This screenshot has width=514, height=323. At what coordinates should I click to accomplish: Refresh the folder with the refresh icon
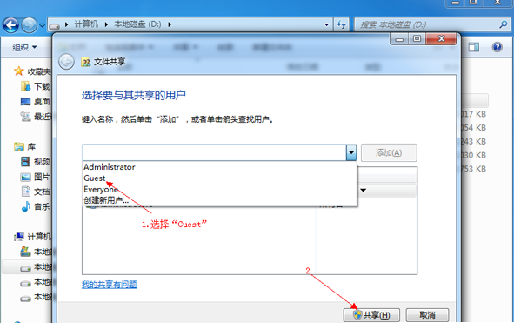tap(341, 24)
